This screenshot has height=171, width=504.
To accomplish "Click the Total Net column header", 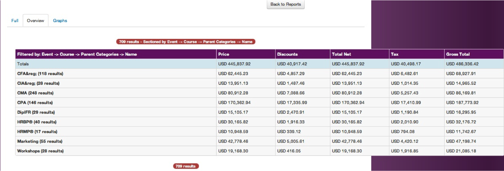I will pos(341,54).
